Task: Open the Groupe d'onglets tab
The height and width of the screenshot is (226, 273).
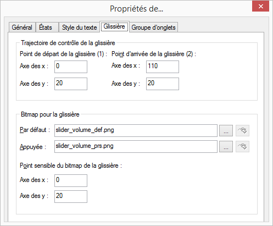Action: coord(153,27)
